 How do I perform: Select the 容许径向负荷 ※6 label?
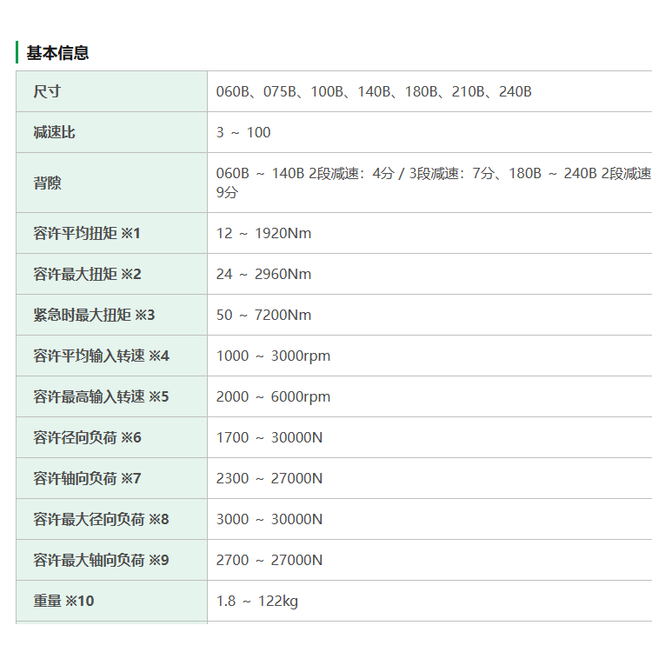87,437
